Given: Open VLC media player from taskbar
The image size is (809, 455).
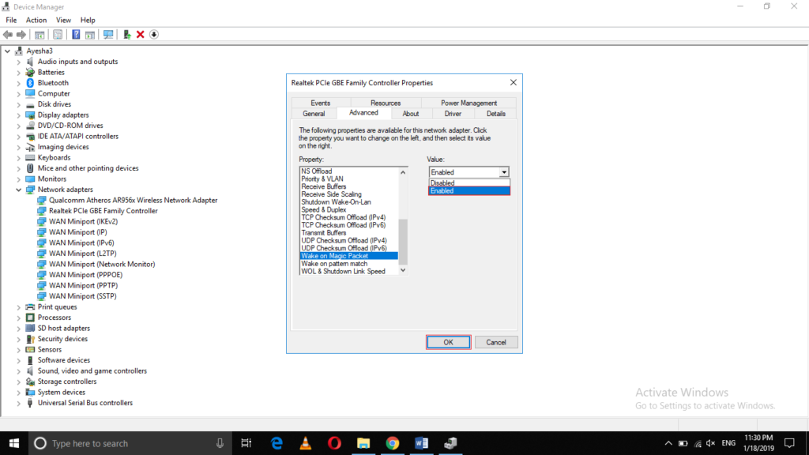Looking at the screenshot, I should 306,443.
